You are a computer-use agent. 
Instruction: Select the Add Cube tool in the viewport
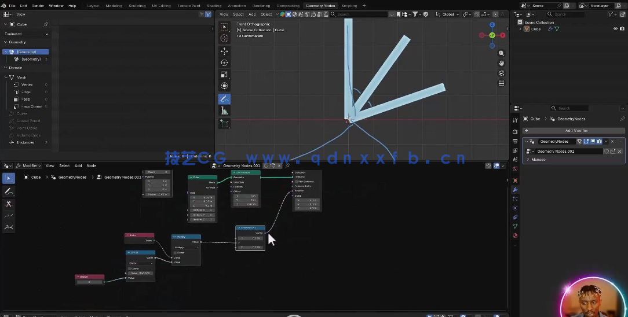224,124
